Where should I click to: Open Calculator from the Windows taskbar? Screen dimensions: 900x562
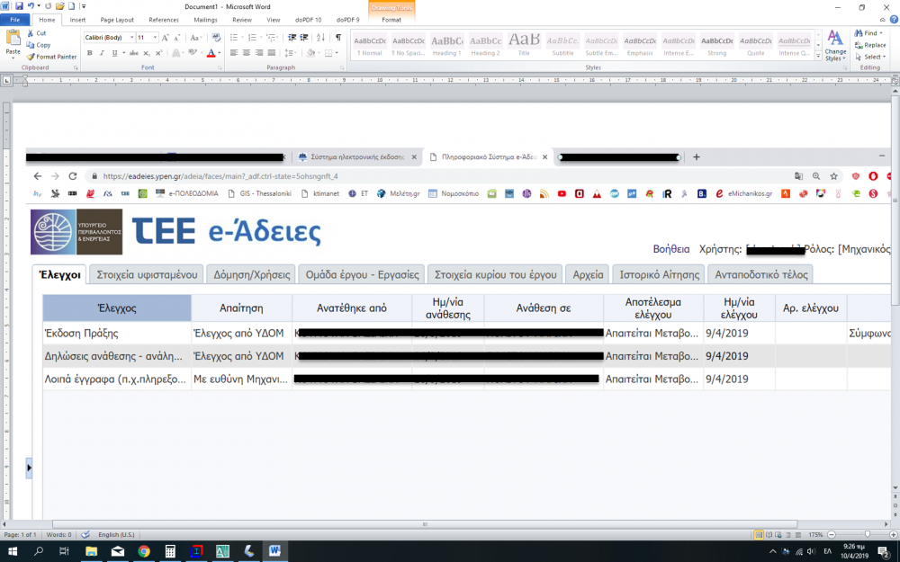tap(169, 551)
